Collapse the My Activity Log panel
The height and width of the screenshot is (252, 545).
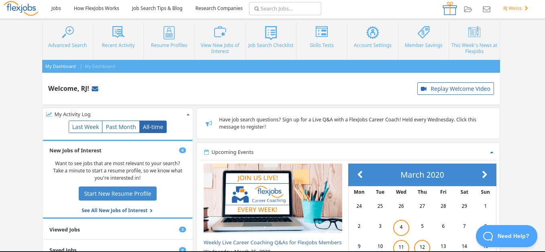(188, 115)
